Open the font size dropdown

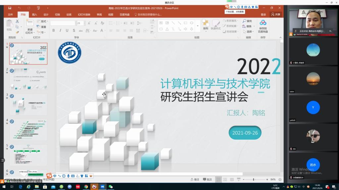[x=84, y=23]
